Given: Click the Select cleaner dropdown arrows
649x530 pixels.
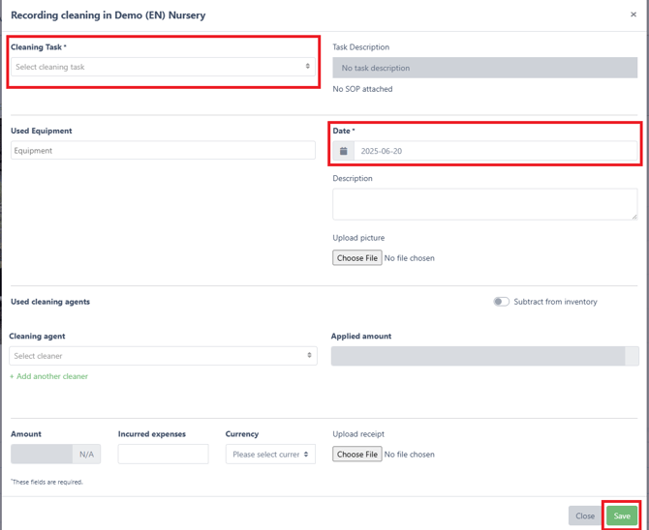Looking at the screenshot, I should [x=309, y=355].
